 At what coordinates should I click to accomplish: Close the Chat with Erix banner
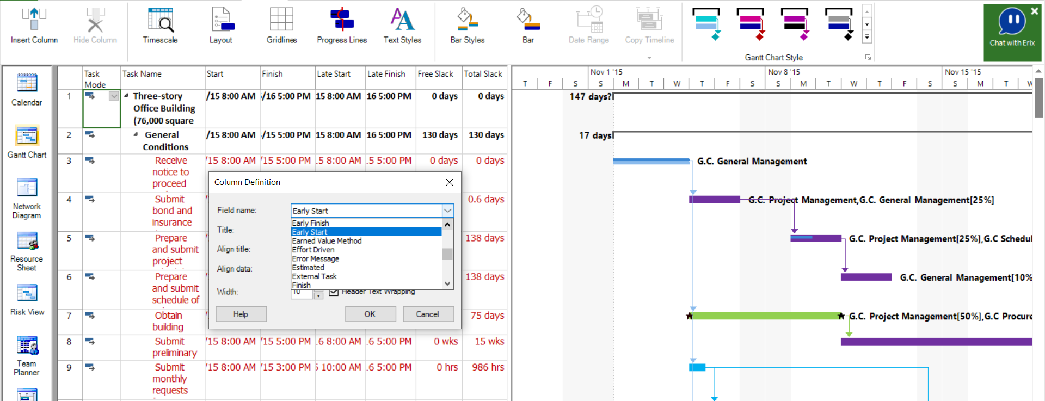[1034, 10]
